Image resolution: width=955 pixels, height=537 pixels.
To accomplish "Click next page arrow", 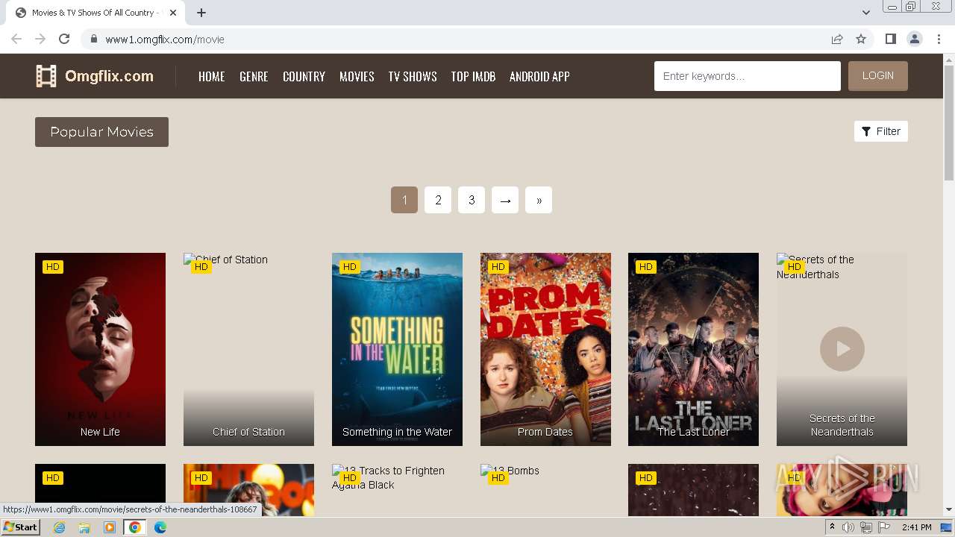I will coord(505,200).
